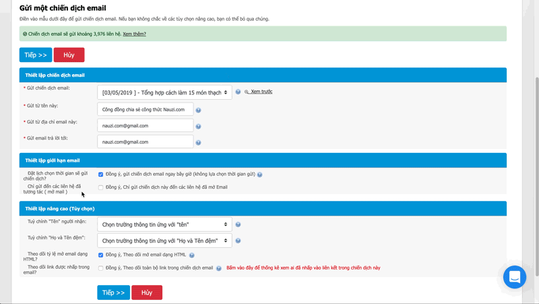Viewport: 539px width, 304px height.
Task: Open the email campaign selection dropdown
Action: (x=164, y=92)
